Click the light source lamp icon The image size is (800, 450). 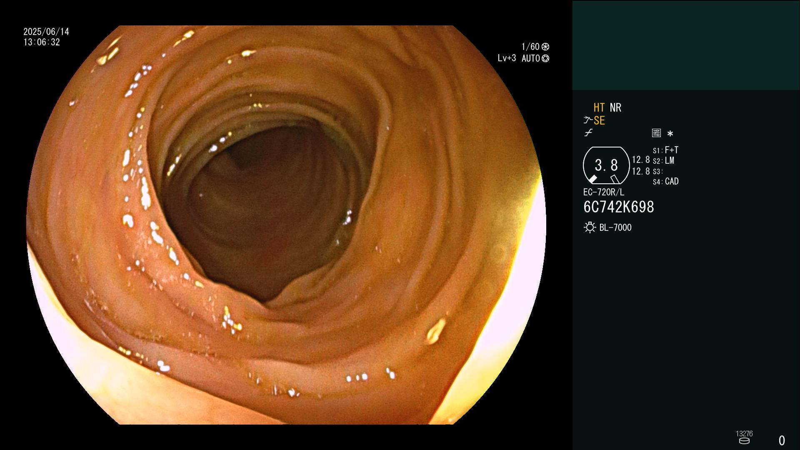pyautogui.click(x=590, y=227)
